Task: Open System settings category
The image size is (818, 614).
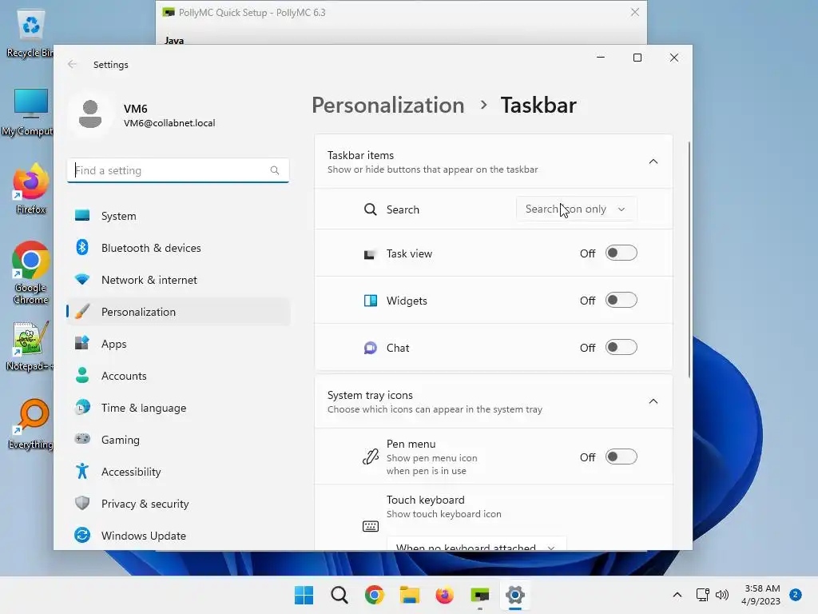Action: [178, 216]
